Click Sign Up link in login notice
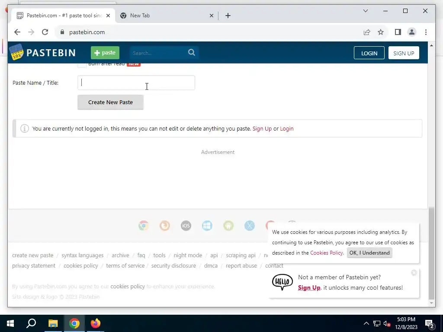This screenshot has width=443, height=332. 262,128
